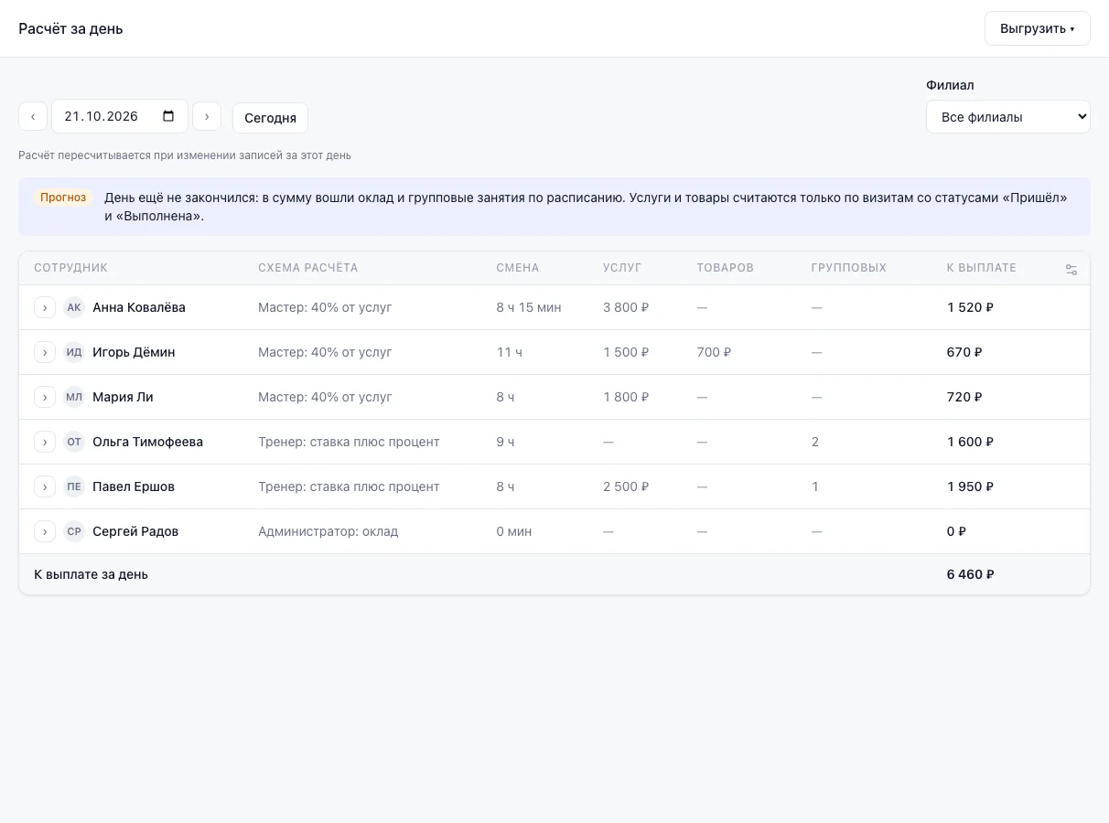This screenshot has width=1109, height=823.
Task: Click the ИД avatar of Игорь Дёмин
Action: pyautogui.click(x=74, y=352)
